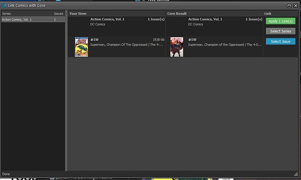The height and width of the screenshot is (180, 301).
Task: Click the Link Comics window app icon
Action: point(4,5)
